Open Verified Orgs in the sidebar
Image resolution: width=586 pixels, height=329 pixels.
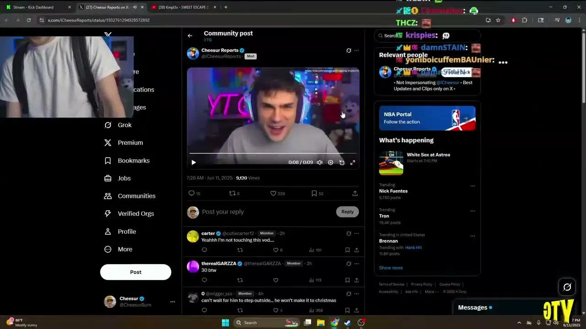coord(129,213)
